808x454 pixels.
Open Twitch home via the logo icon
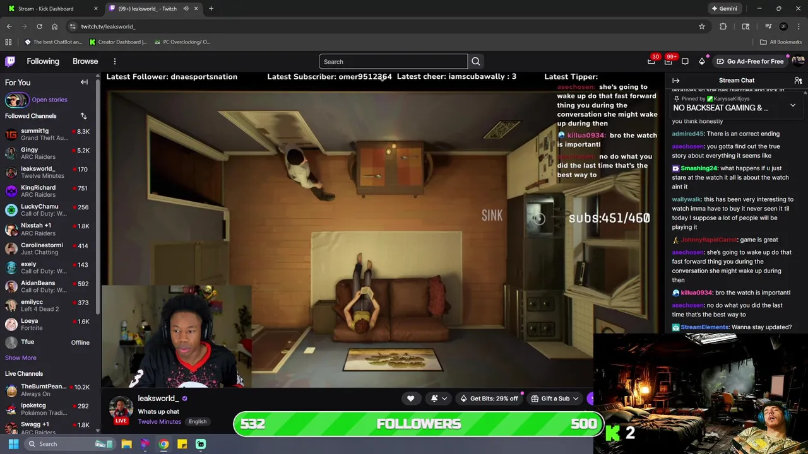click(x=10, y=61)
